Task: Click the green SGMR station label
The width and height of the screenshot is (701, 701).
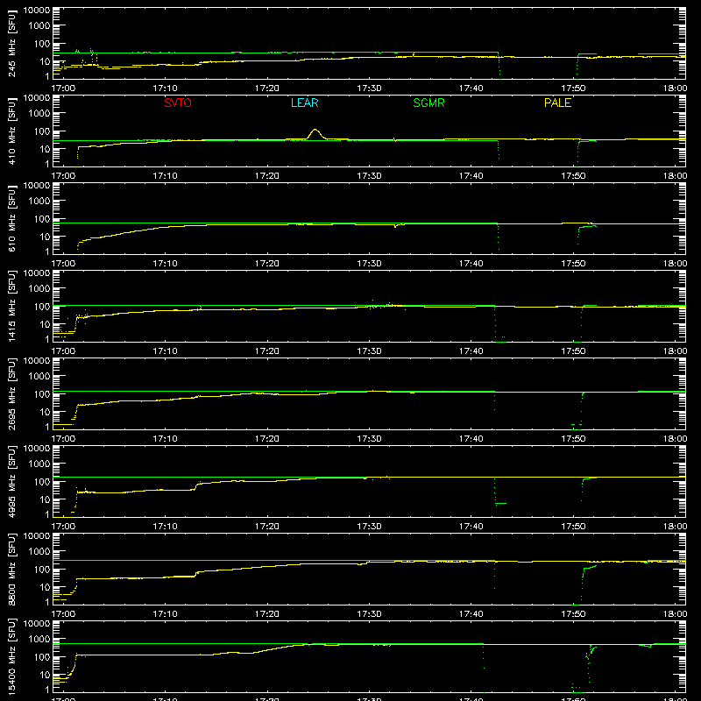Action: click(428, 103)
